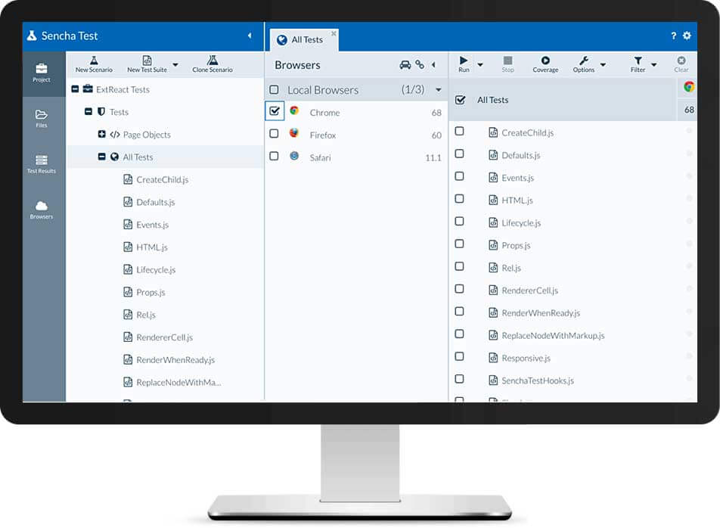Click Props.js in right test list
Screen dimensions: 720x528
[x=516, y=245]
